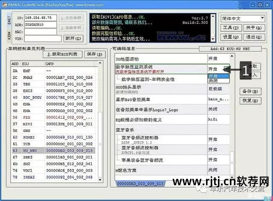Image resolution: width=273 pixels, height=201 pixels.
Task: Click 恢复(R) restore button
Action: pyautogui.click(x=250, y=101)
